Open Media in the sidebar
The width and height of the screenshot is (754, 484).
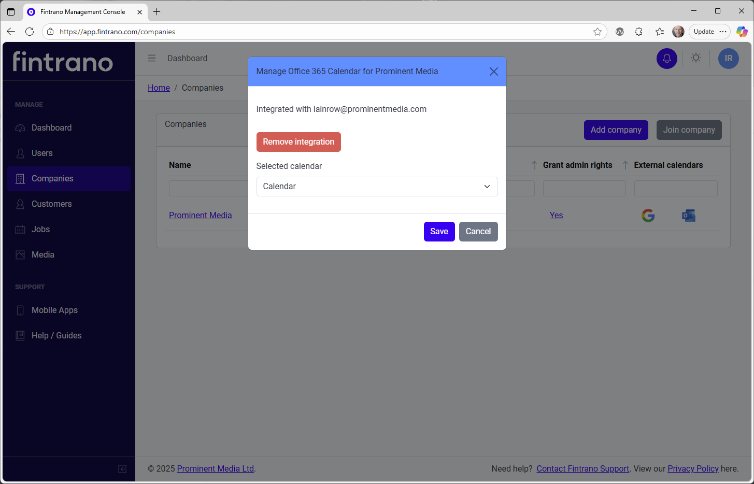click(x=68, y=255)
